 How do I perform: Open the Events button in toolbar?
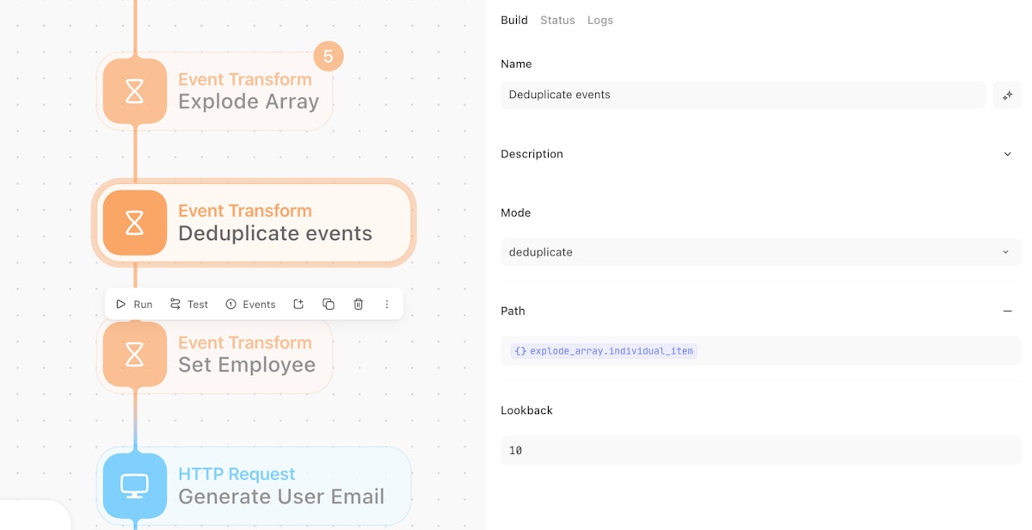coord(251,304)
